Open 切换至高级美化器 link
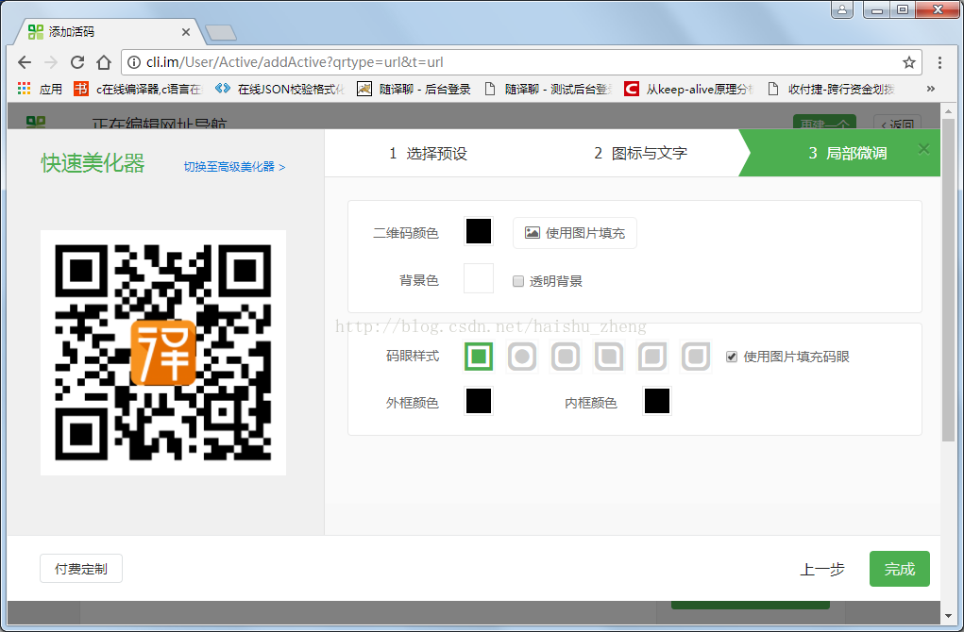 [x=234, y=166]
